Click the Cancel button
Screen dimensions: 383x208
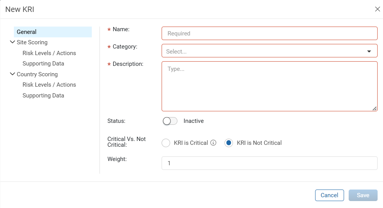329,195
